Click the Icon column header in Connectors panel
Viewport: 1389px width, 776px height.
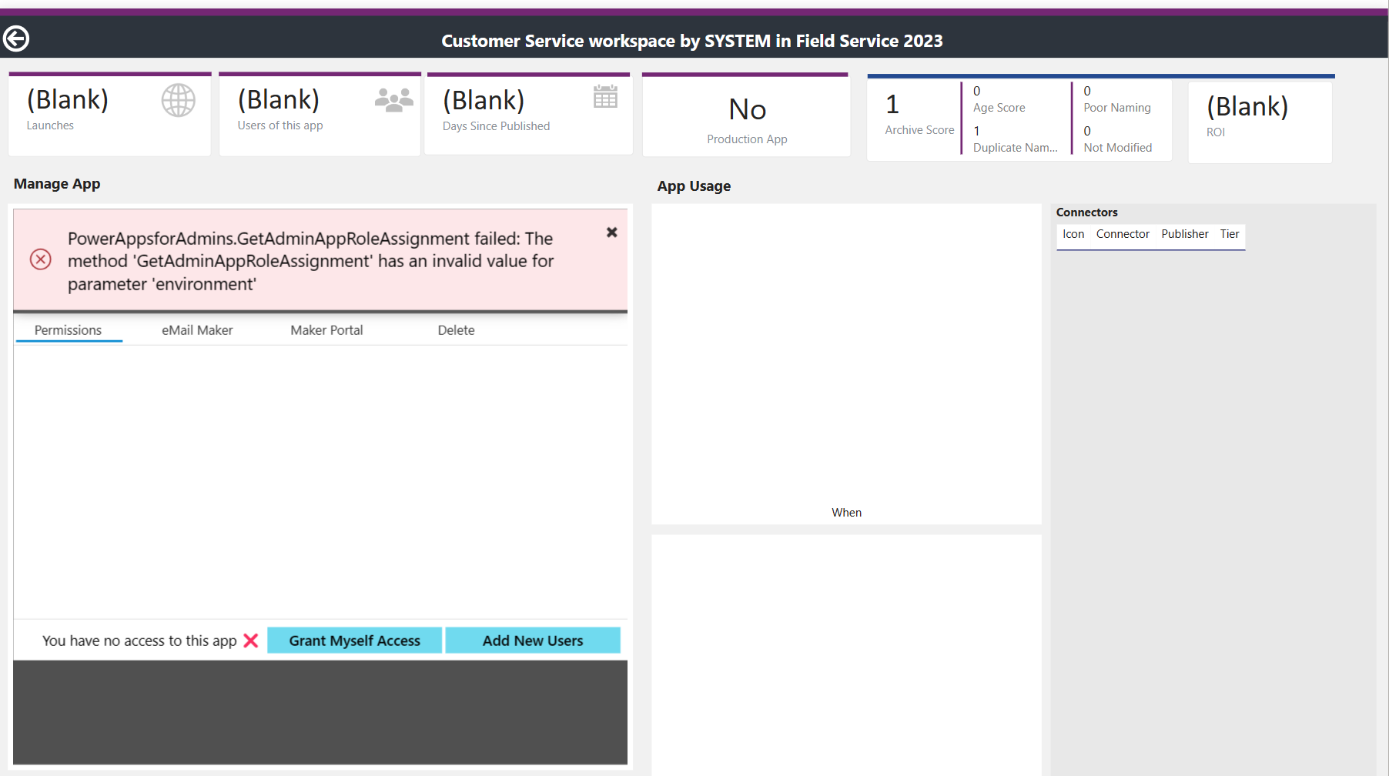(x=1073, y=234)
